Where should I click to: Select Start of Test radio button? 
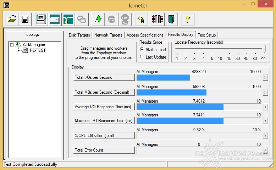[142, 49]
